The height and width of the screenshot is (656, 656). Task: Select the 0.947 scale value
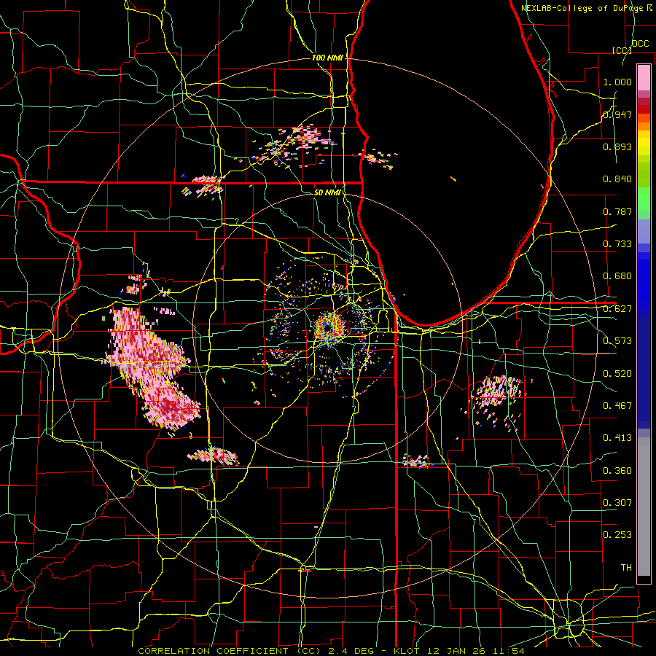pyautogui.click(x=617, y=114)
